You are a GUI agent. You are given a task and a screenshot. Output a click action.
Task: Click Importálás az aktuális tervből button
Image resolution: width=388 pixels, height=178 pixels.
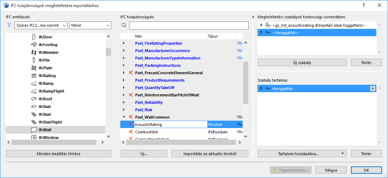click(x=210, y=154)
